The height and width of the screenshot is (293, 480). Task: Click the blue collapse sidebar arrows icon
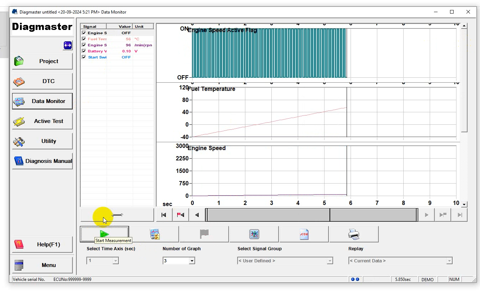[x=68, y=45]
